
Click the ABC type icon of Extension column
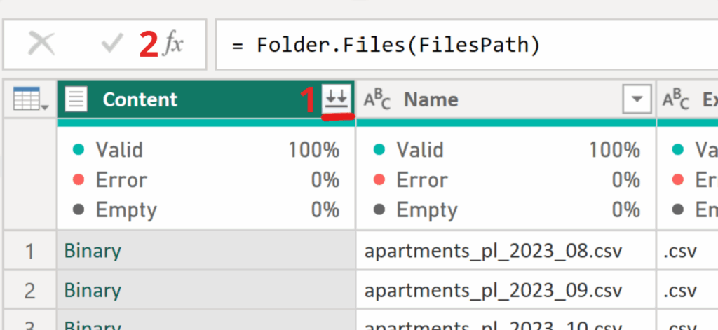point(677,100)
